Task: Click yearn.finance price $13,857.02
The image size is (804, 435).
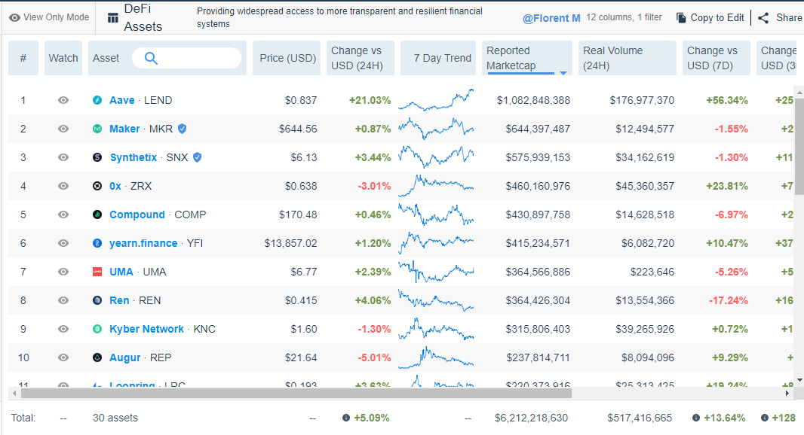Action: (x=290, y=244)
